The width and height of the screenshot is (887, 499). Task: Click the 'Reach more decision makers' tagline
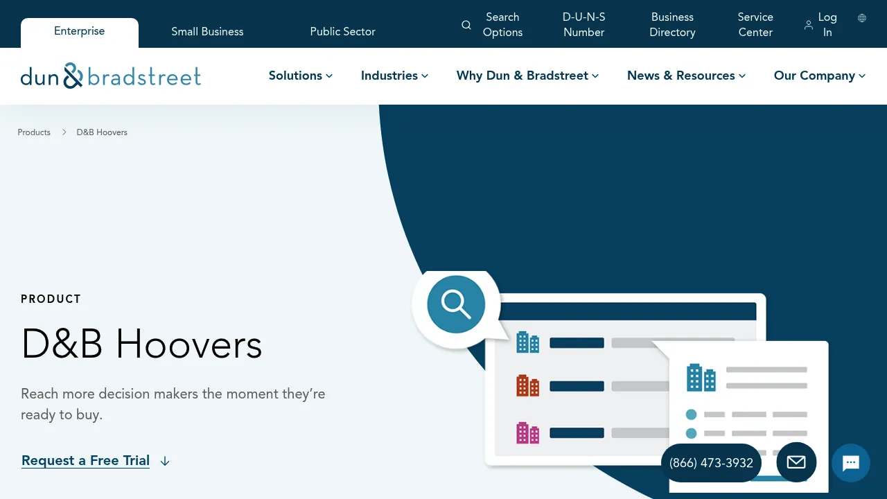coord(173,404)
